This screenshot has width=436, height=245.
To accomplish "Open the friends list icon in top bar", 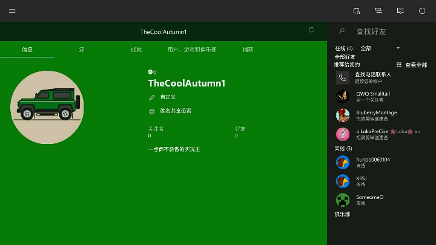I will tap(357, 11).
